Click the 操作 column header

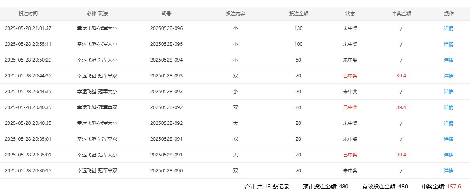[x=449, y=13]
